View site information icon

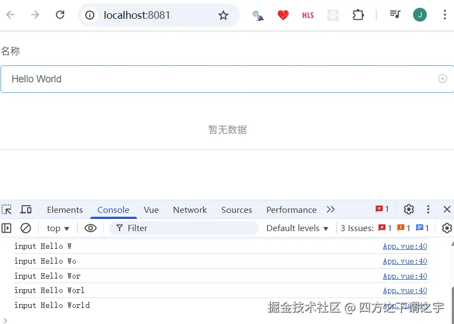pos(90,15)
